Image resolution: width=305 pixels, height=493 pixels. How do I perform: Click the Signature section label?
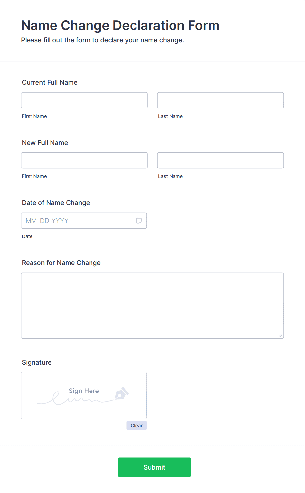tap(36, 362)
